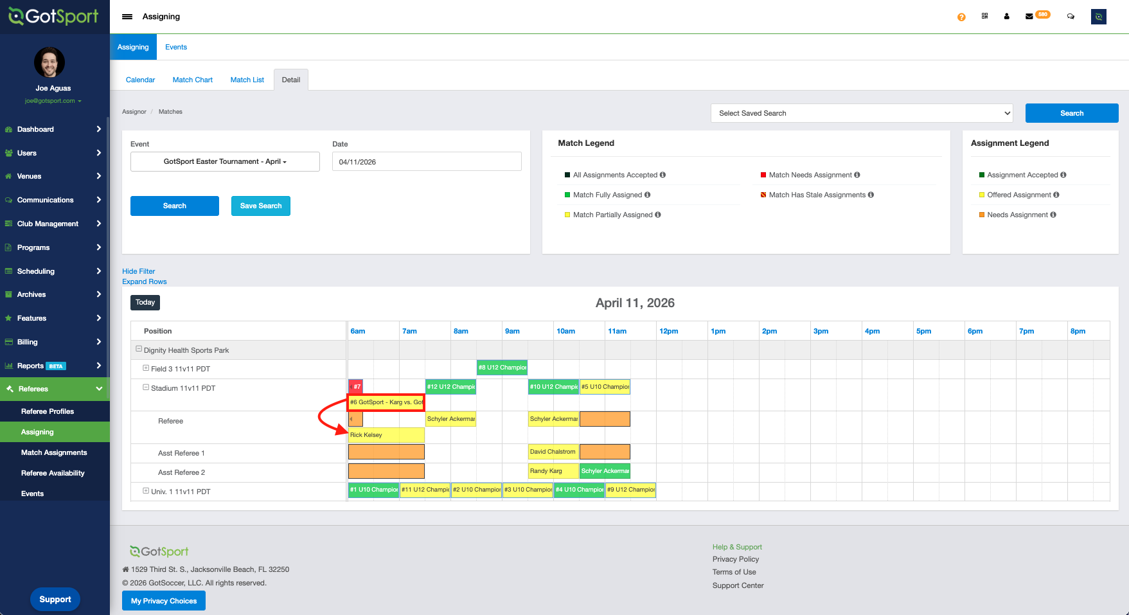Expand the Field 3 11v11 PDT row
The height and width of the screenshot is (615, 1129).
tap(146, 368)
